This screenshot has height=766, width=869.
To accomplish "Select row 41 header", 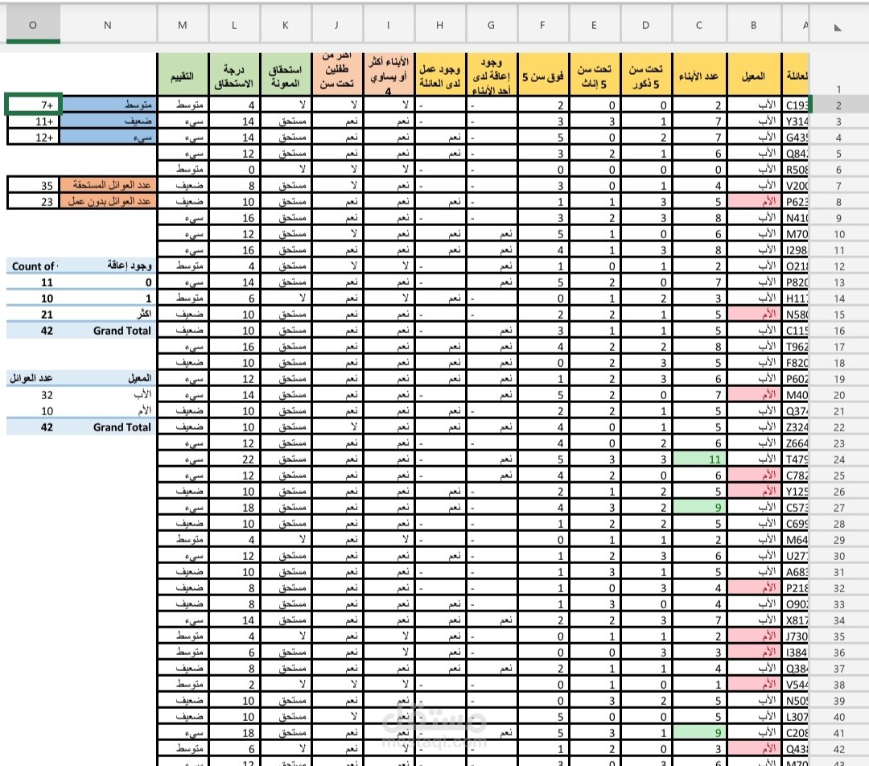I will click(x=838, y=733).
